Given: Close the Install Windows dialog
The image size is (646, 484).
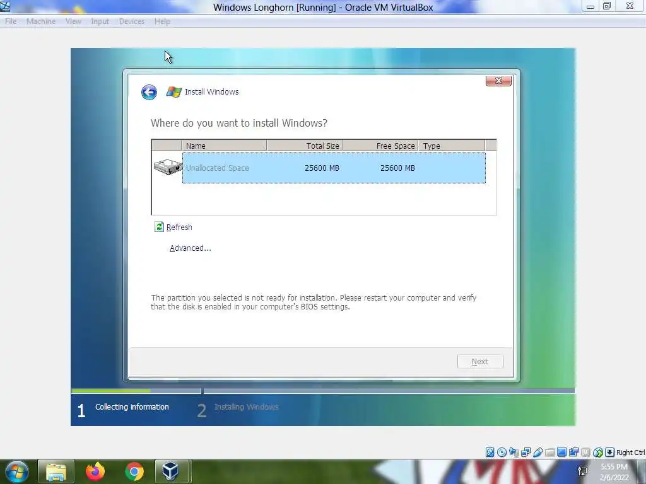Looking at the screenshot, I should pos(498,81).
